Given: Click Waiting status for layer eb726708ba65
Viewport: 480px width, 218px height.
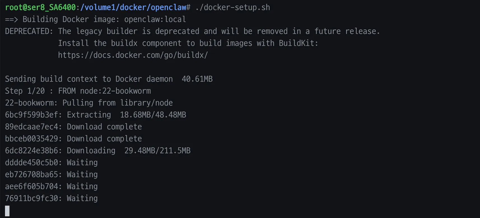Looking at the screenshot, I should (82, 175).
